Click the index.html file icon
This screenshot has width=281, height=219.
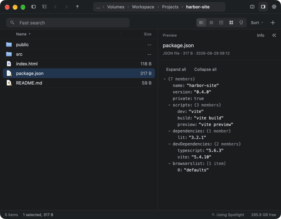(9, 64)
